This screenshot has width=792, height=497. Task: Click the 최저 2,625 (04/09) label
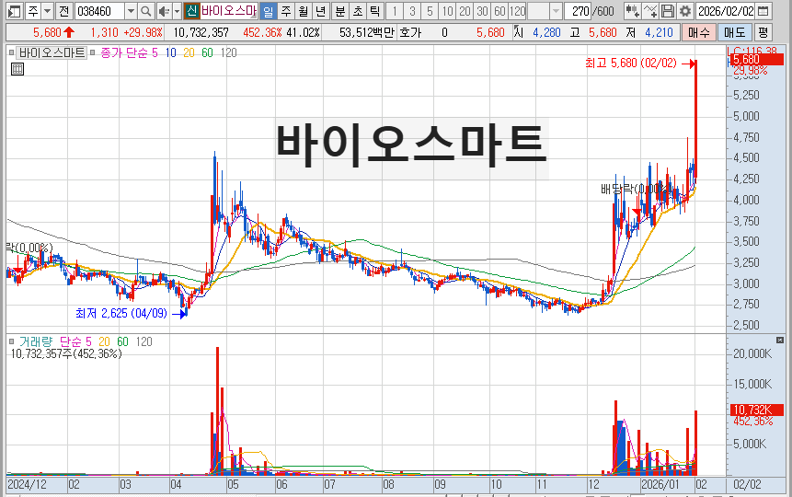(x=121, y=314)
